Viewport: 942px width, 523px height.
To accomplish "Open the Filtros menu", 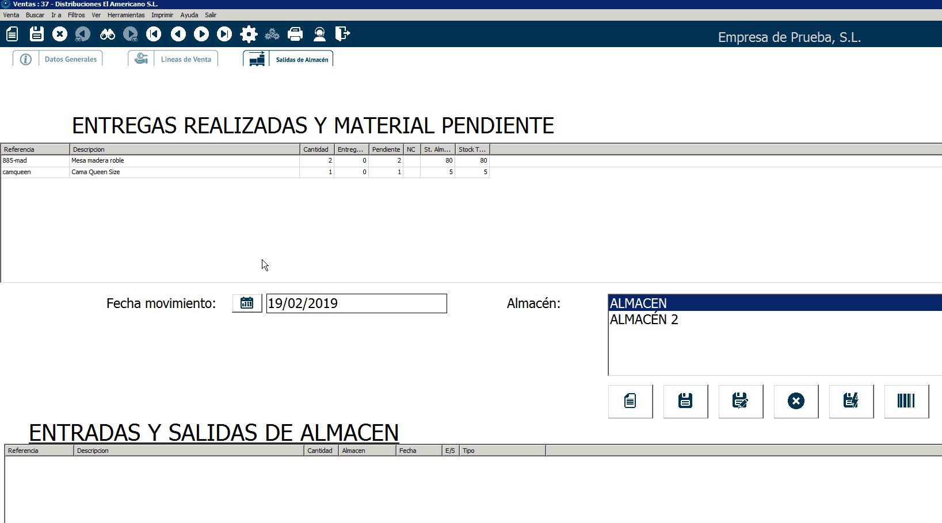I will click(76, 15).
